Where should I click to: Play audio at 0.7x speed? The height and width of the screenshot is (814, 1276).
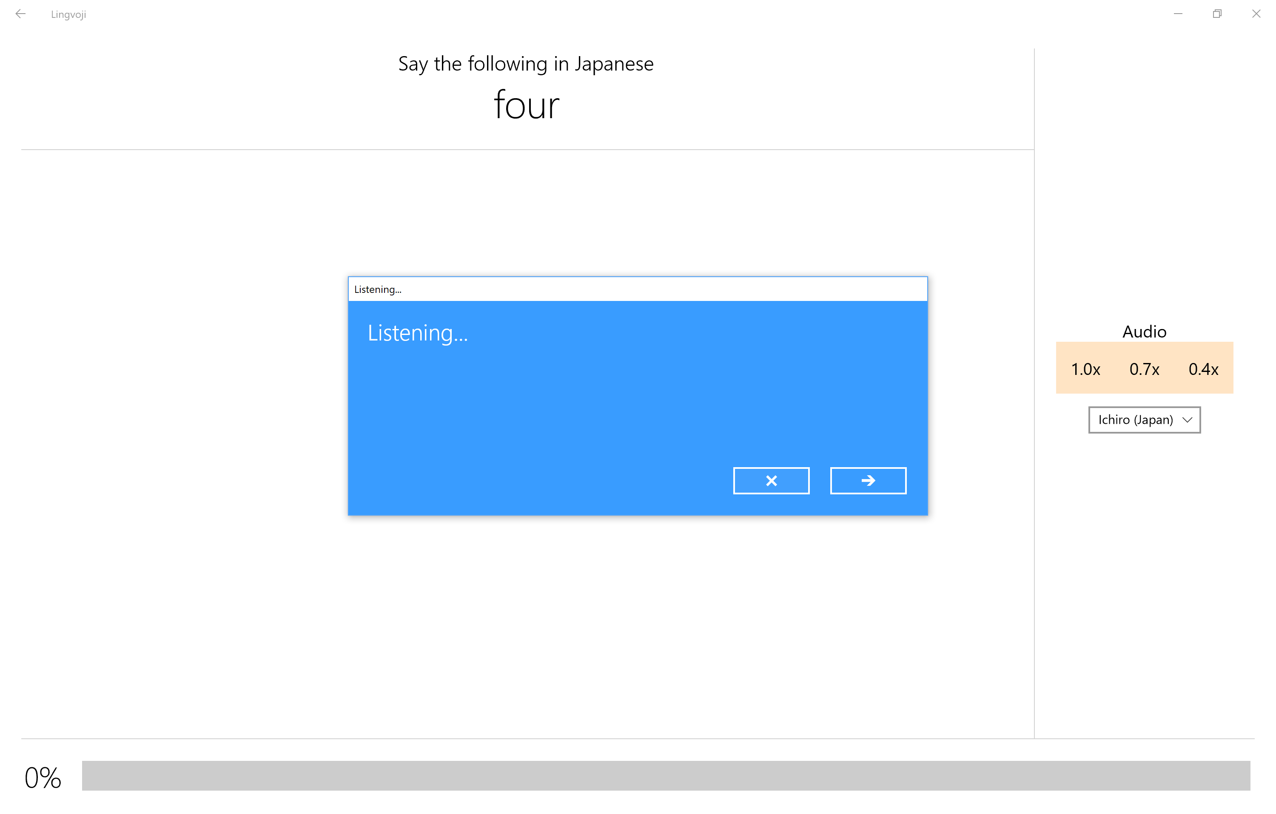(x=1144, y=369)
